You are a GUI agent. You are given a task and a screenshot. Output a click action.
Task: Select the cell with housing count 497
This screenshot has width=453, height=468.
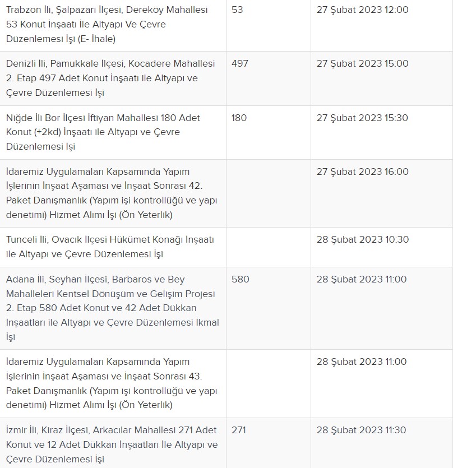pos(240,64)
